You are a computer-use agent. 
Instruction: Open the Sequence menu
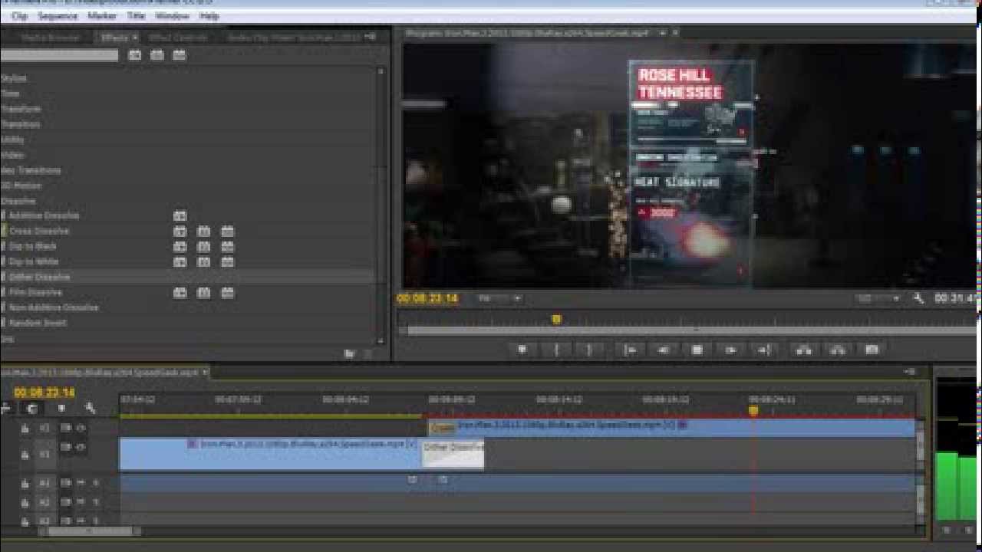pos(58,15)
